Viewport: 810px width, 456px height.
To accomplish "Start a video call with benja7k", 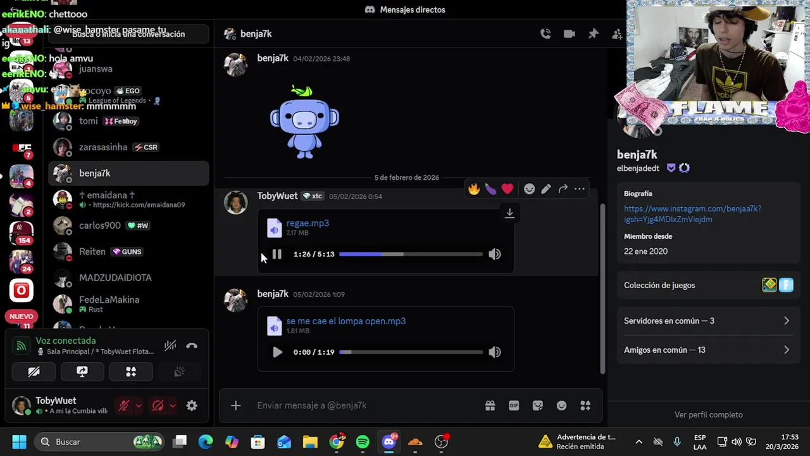I will (x=570, y=34).
